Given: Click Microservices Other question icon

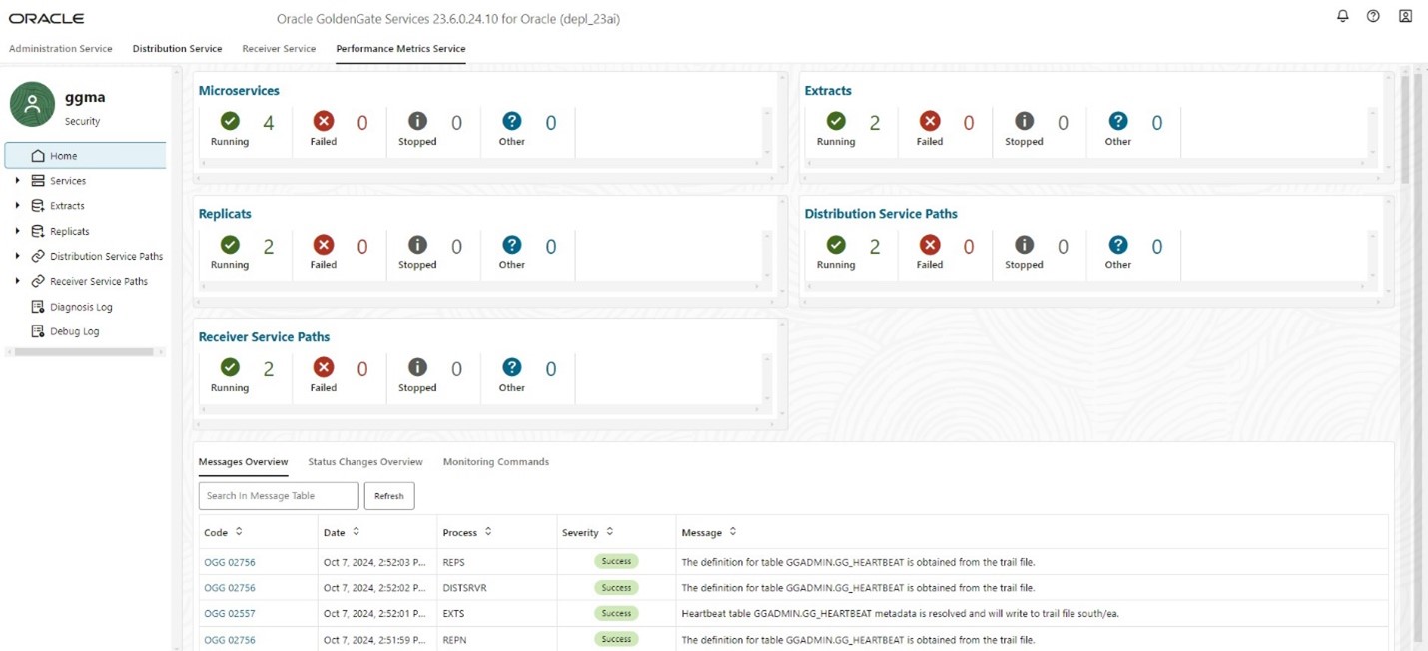Looking at the screenshot, I should pyautogui.click(x=512, y=121).
